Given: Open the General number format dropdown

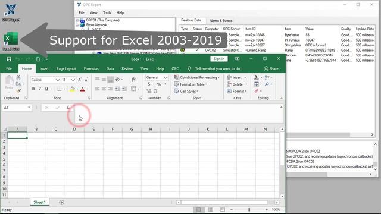Looking at the screenshot, I should pos(165,77).
